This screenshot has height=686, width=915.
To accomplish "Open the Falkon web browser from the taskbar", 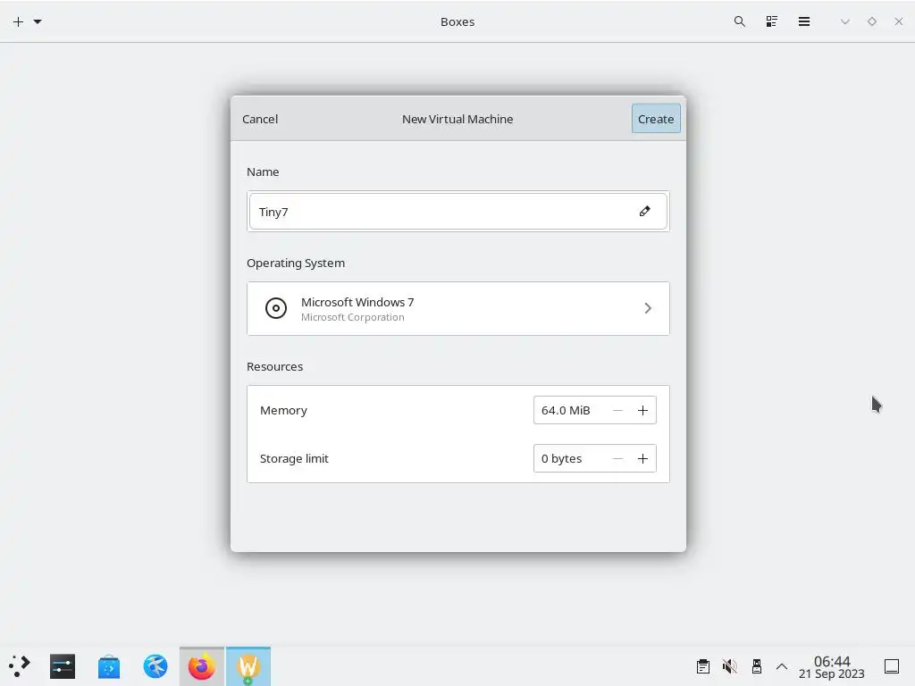I will [x=155, y=666].
